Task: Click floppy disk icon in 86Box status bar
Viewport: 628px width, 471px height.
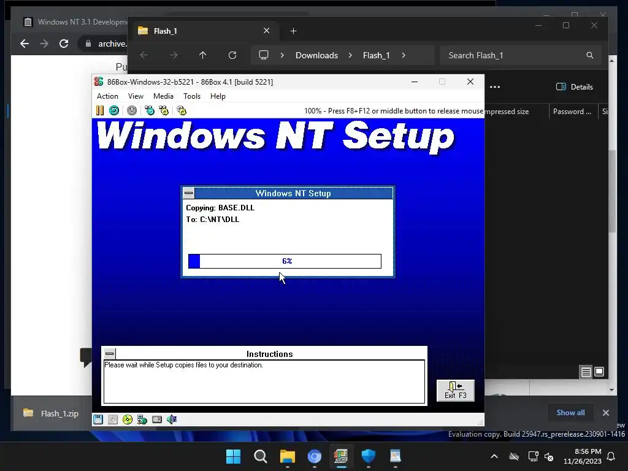Action: click(x=98, y=419)
